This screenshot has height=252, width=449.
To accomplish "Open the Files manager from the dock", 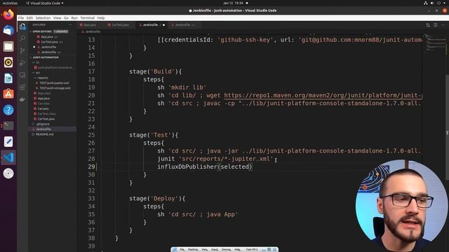I will [8, 46].
